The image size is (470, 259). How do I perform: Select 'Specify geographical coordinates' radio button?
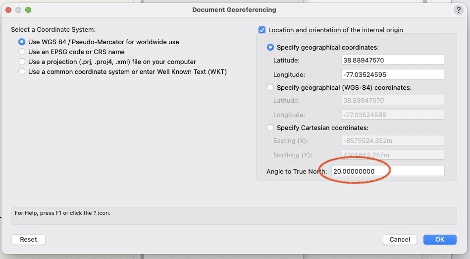[270, 47]
